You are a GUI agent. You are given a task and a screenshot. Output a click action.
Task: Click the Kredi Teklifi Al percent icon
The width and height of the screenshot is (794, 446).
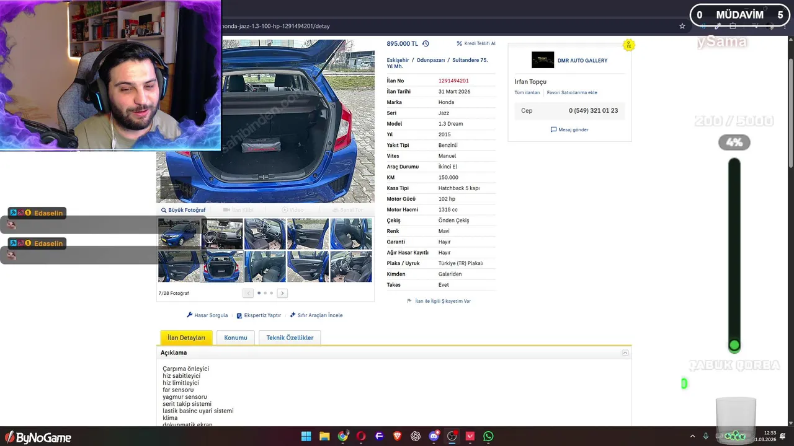pos(459,43)
